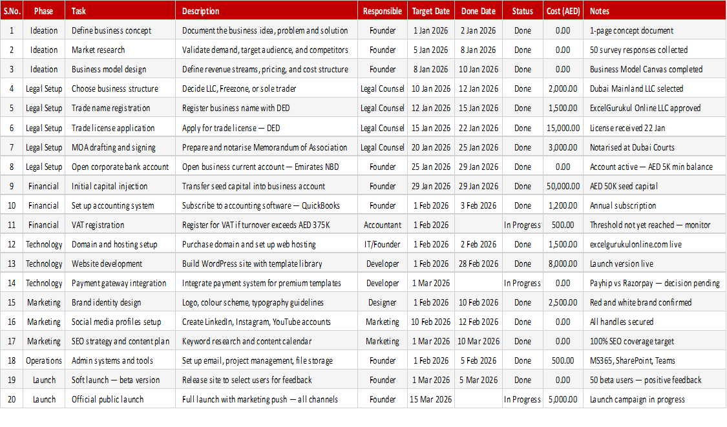Select the 'excelgurukulonline.com live' note cell

(x=654, y=244)
